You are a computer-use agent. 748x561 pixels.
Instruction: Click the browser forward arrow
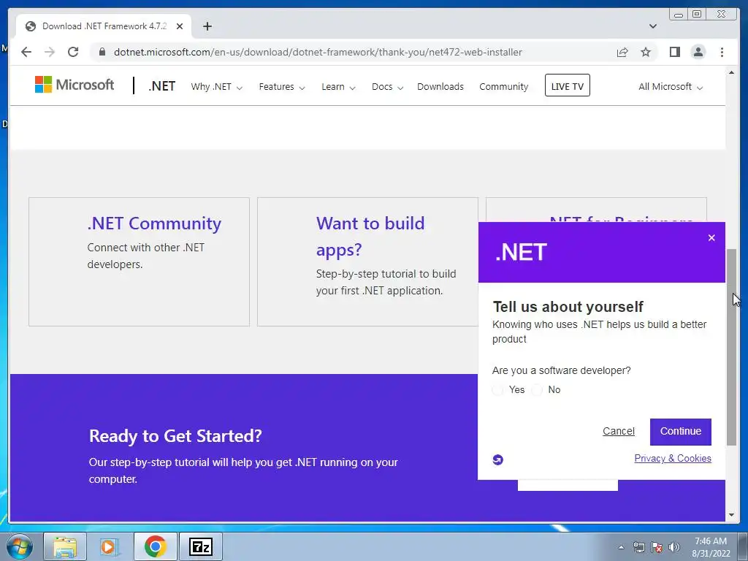(50, 52)
